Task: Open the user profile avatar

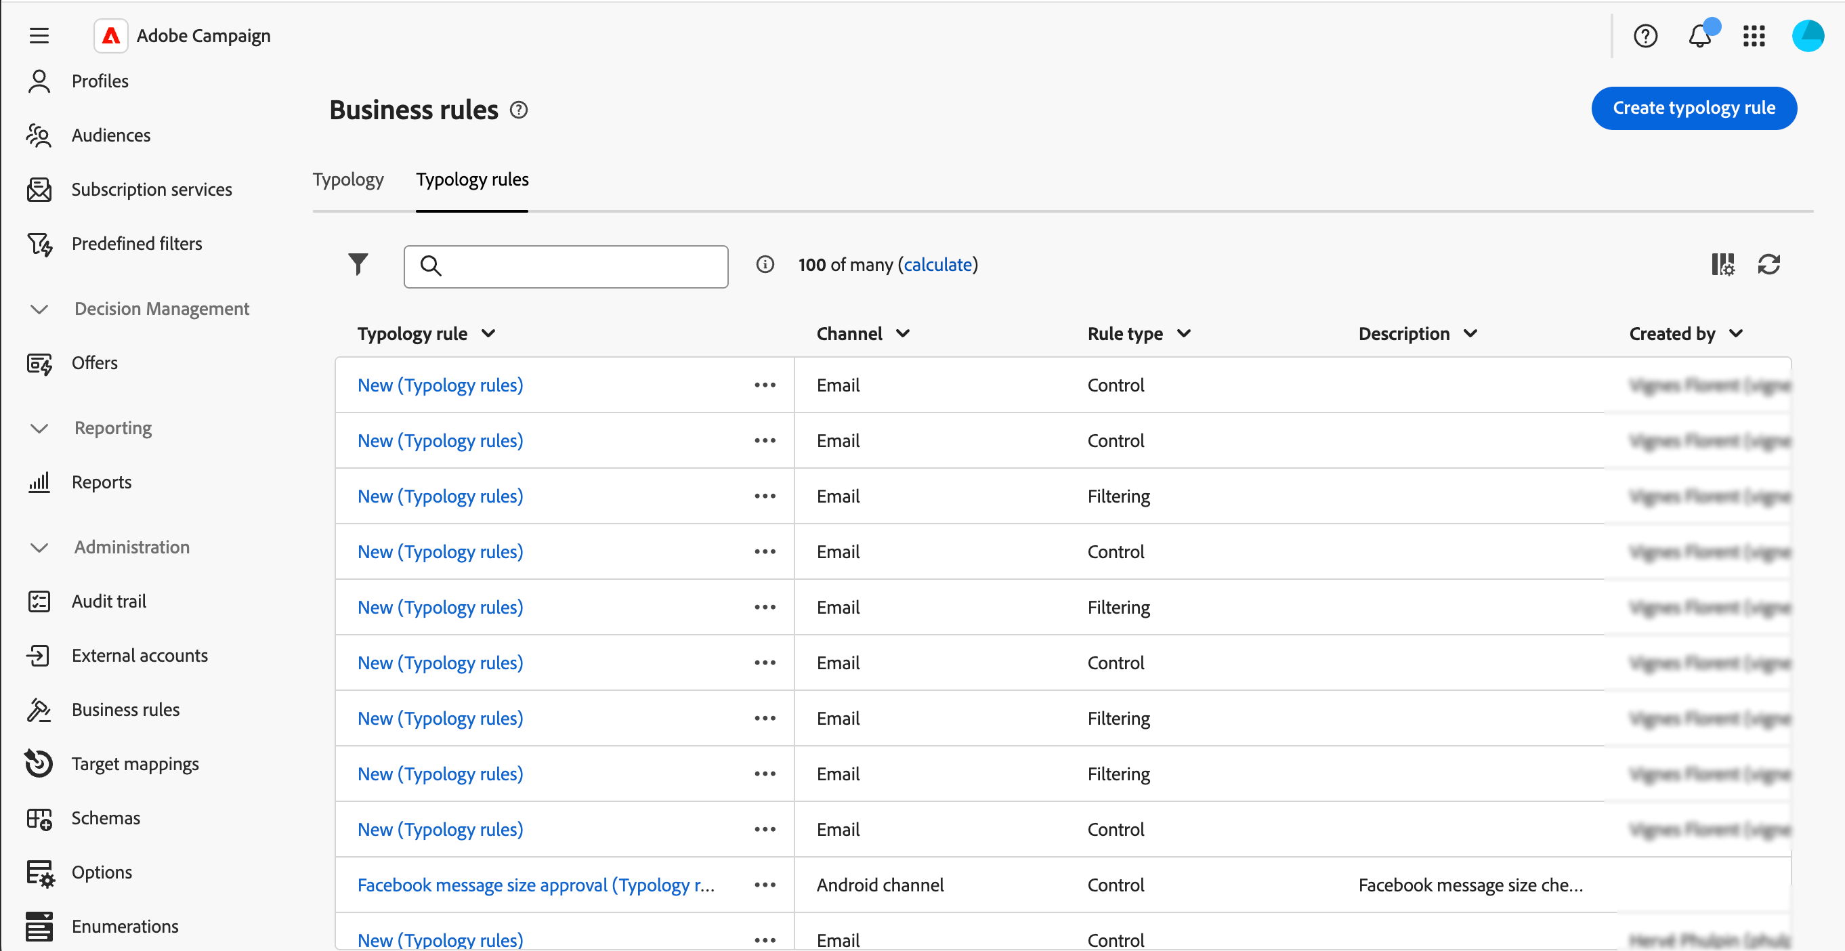Action: pos(1807,36)
